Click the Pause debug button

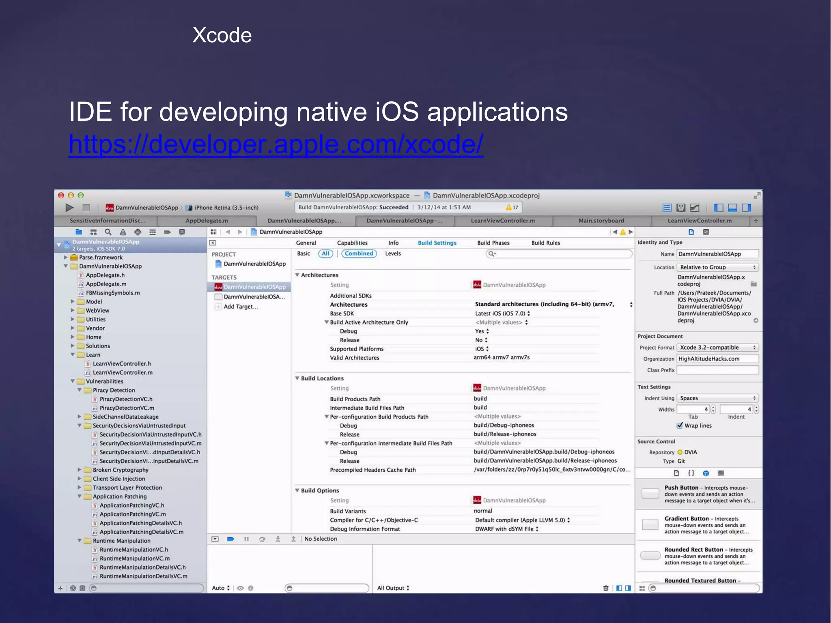click(x=246, y=539)
